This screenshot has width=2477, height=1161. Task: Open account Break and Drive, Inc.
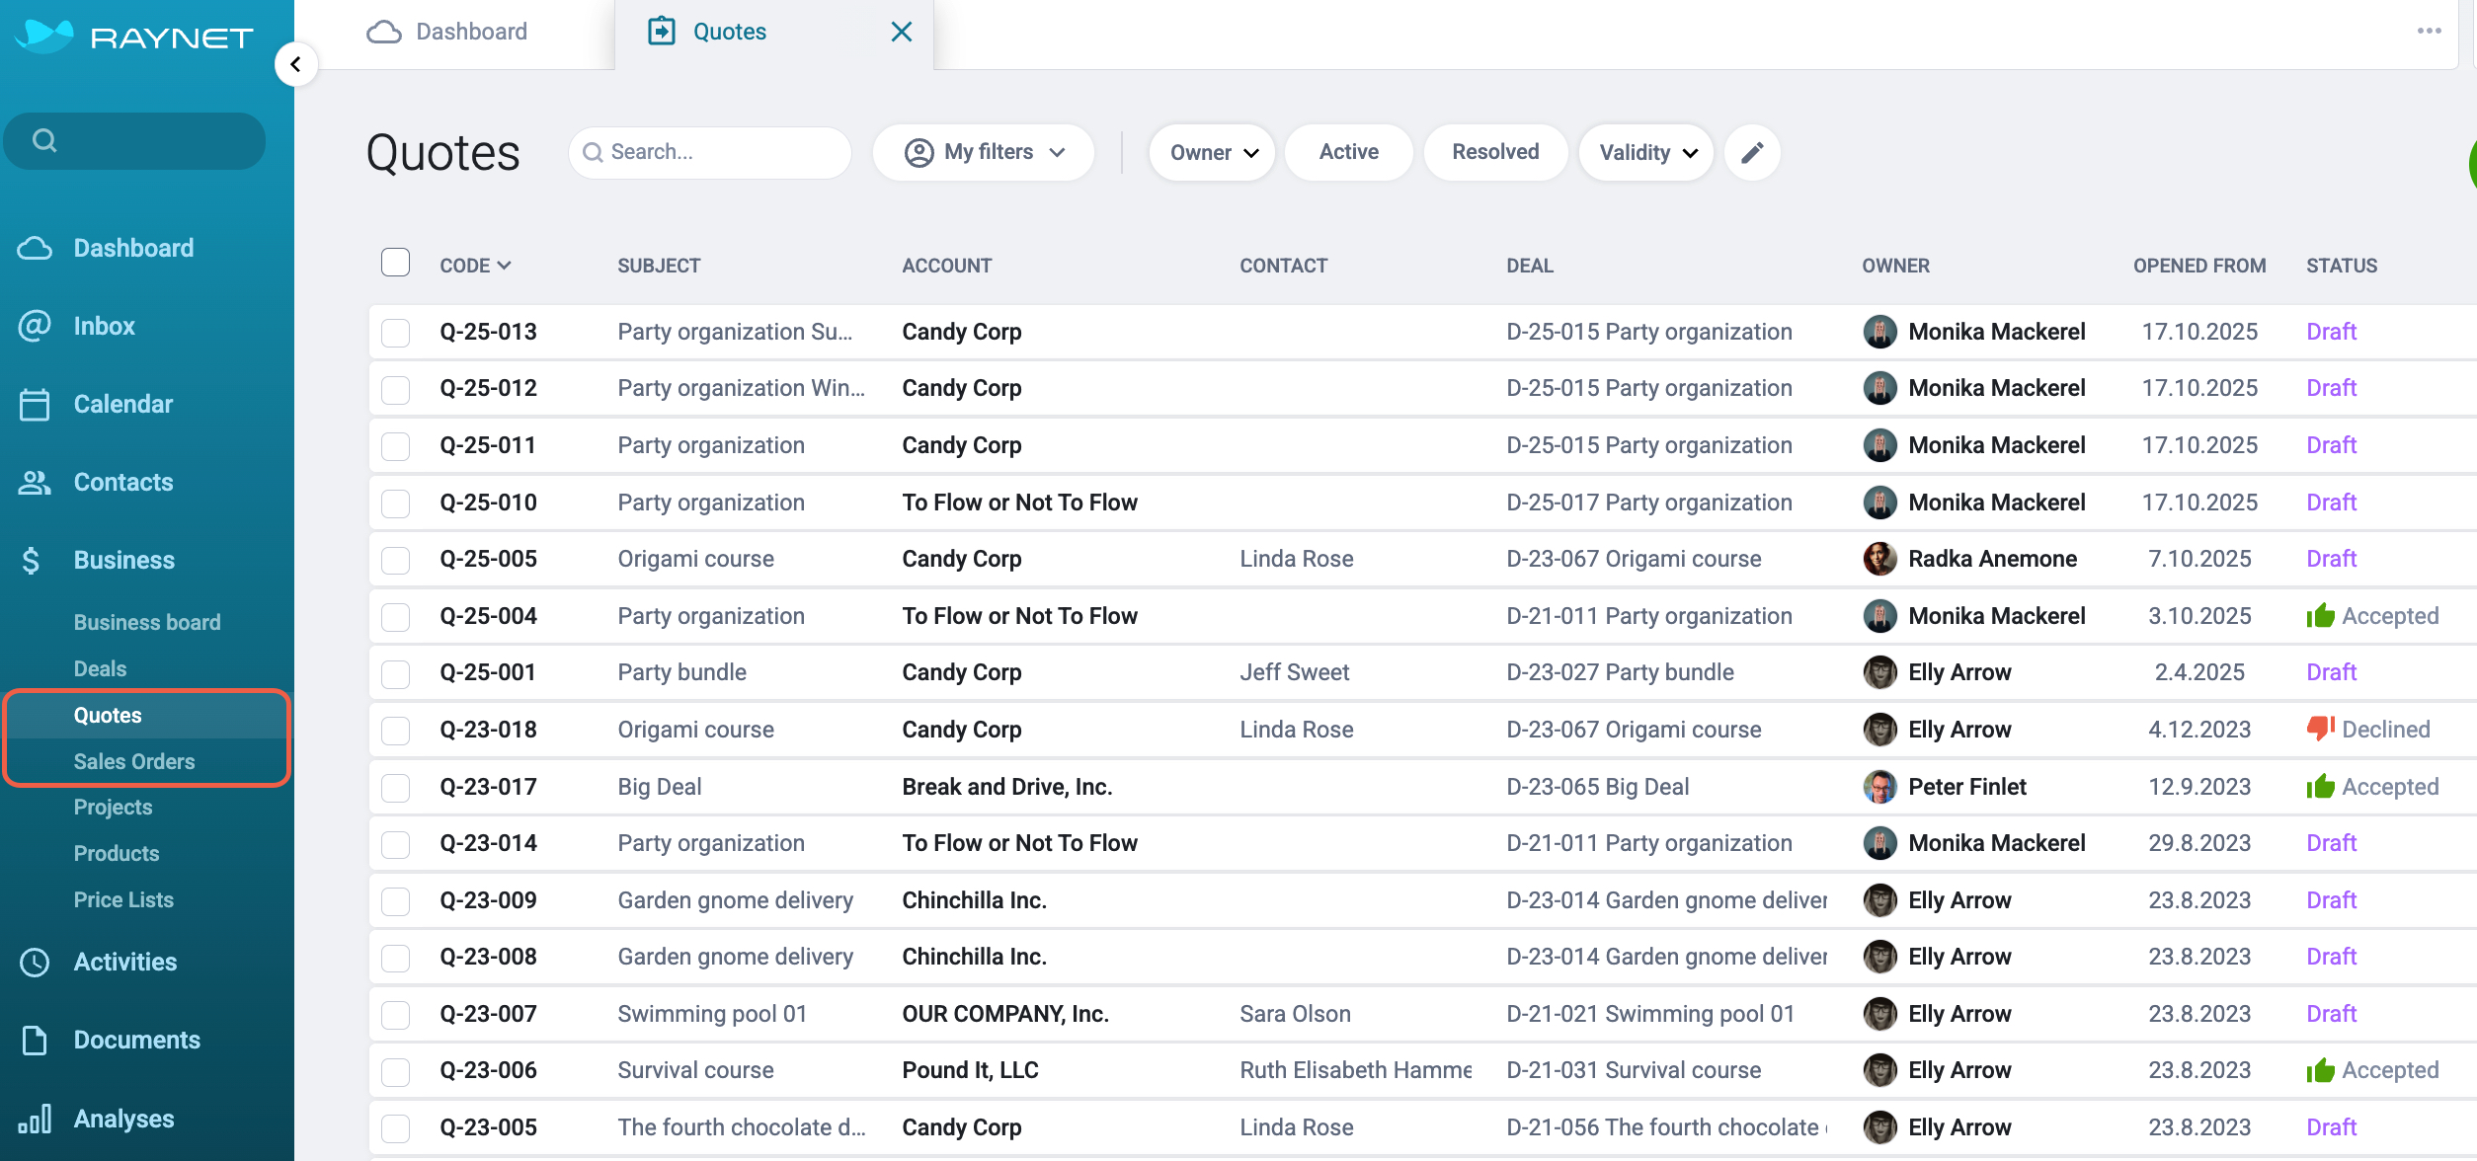point(1007,787)
